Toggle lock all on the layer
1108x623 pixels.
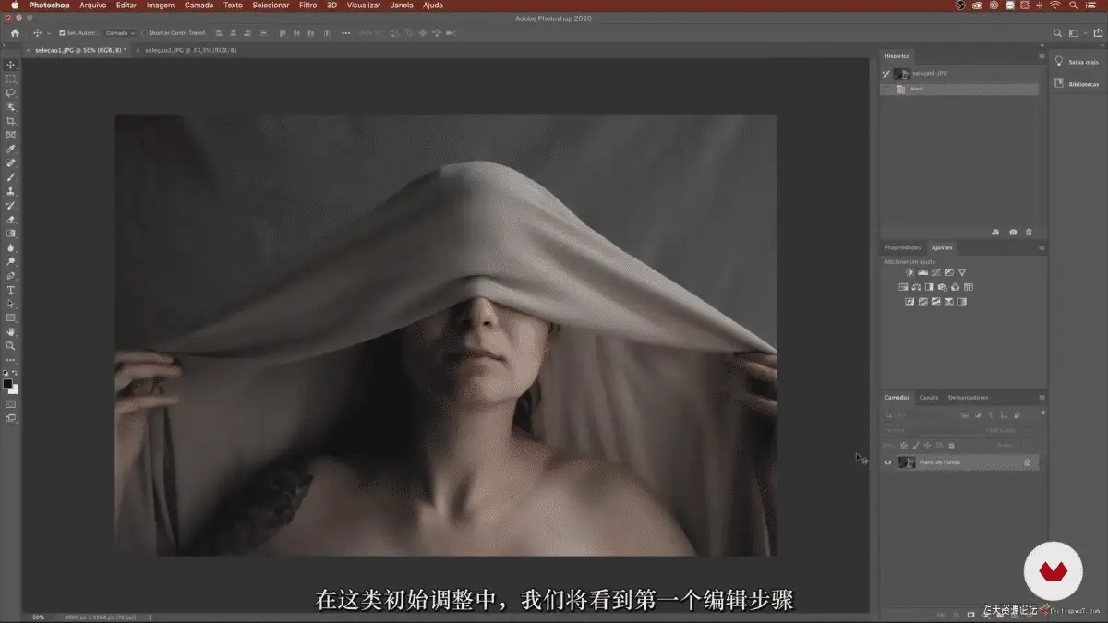pyautogui.click(x=951, y=445)
